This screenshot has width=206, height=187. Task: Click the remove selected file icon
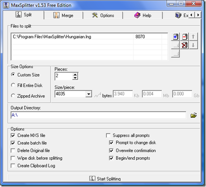click(184, 37)
